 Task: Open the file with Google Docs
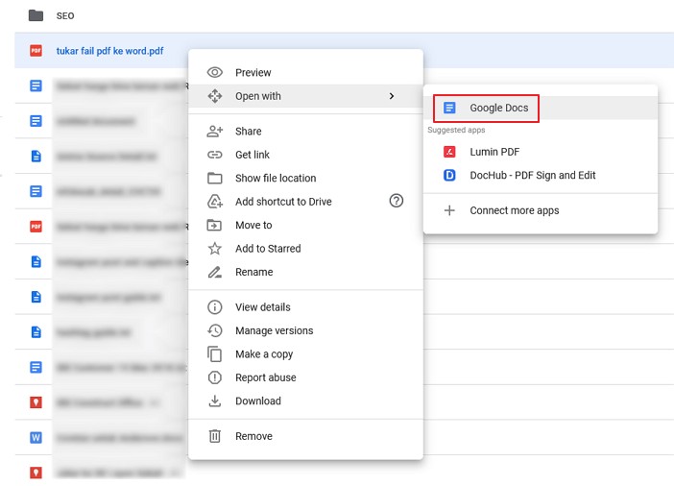(x=541, y=108)
